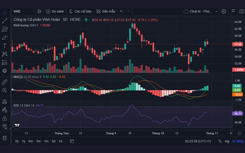Expand the Chat AI layout dropdown
Screen dimensions: 245x153
pos(217,11)
